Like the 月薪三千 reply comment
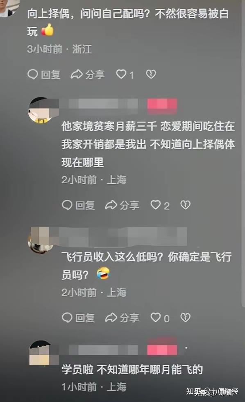Image resolution: width=245 pixels, height=402 pixels. tap(160, 205)
